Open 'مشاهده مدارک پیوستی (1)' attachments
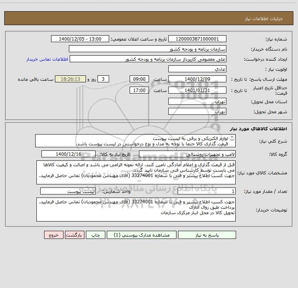Image resolution: width=298 pixels, height=288 pixels. (x=142, y=235)
